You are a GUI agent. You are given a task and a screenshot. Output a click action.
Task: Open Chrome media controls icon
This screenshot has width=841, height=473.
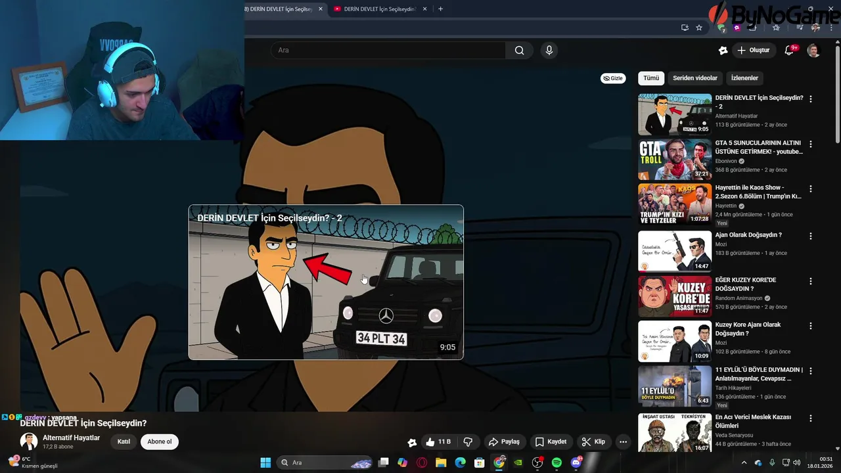[800, 28]
